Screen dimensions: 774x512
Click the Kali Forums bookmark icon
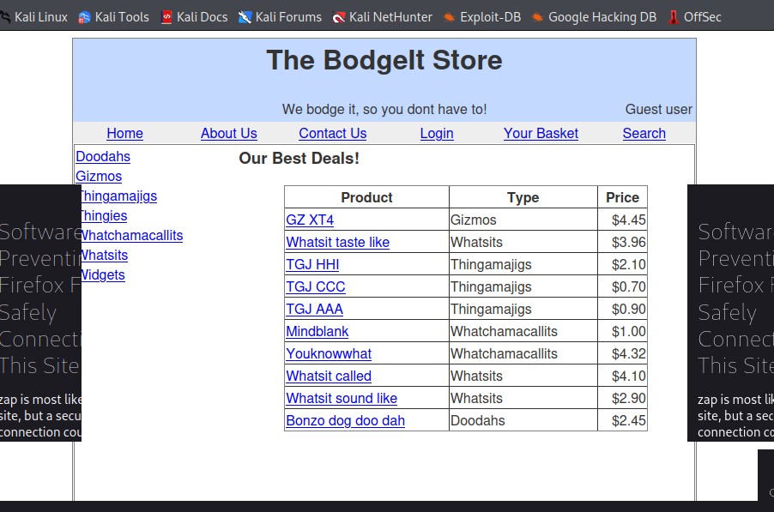point(245,17)
